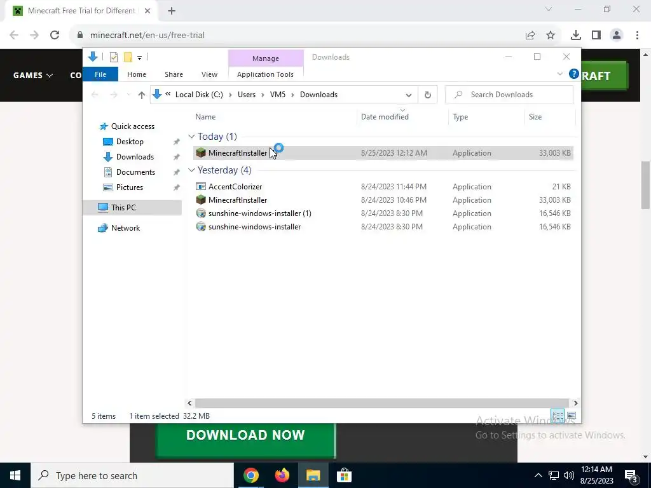Open GAMES menu on Minecraft site
Viewport: 651px width, 488px height.
[33, 76]
